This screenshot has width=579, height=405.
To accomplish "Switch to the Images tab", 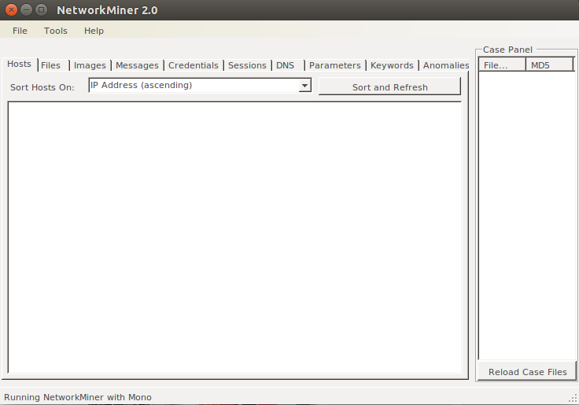I will tap(90, 65).
